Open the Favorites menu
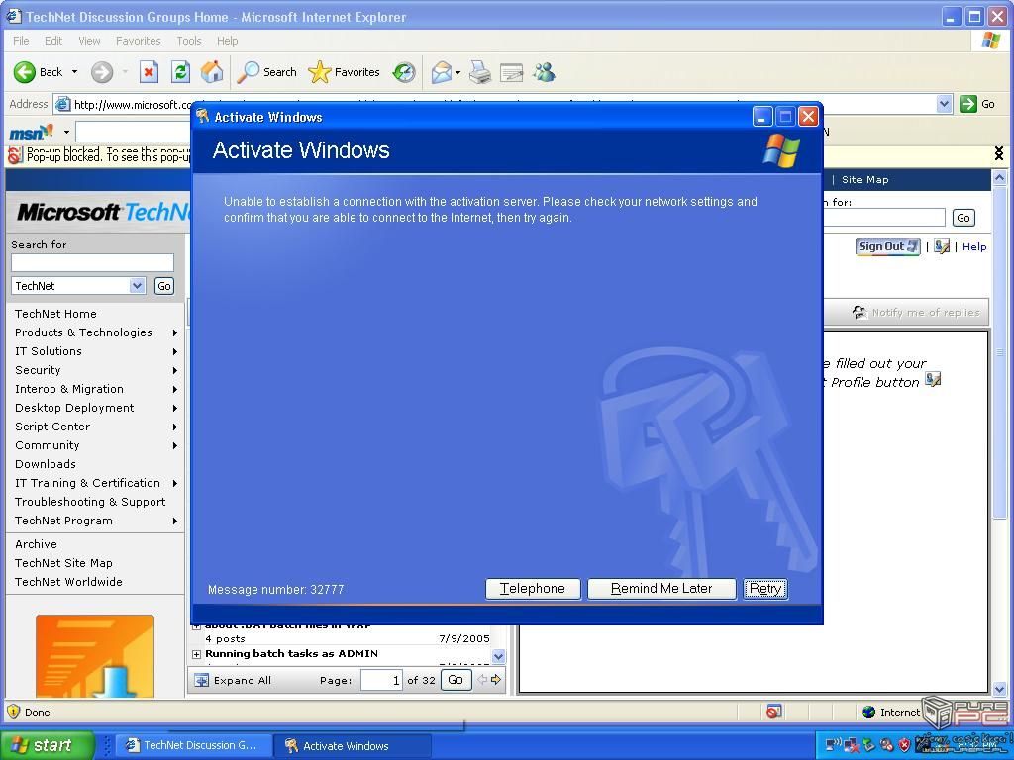 tap(139, 41)
